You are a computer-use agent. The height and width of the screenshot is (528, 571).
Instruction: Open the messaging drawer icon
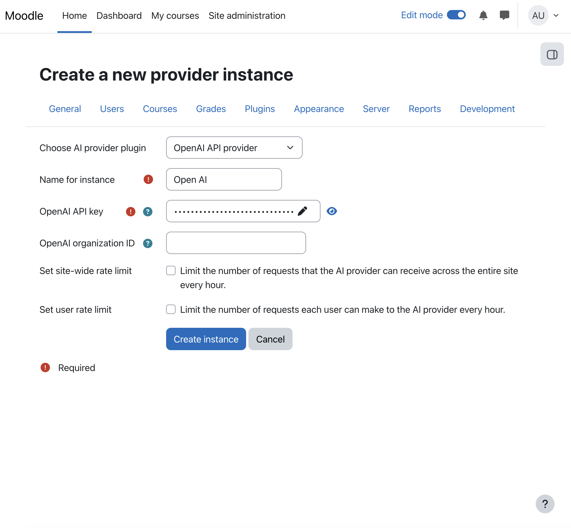click(x=504, y=15)
